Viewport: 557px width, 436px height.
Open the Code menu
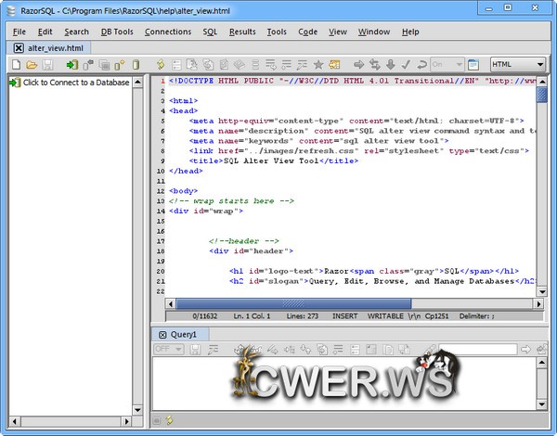pyautogui.click(x=307, y=32)
